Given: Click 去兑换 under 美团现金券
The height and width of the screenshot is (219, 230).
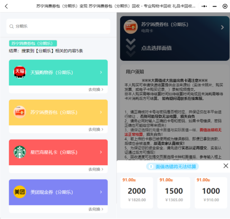Looking at the screenshot, I should (x=96, y=209).
